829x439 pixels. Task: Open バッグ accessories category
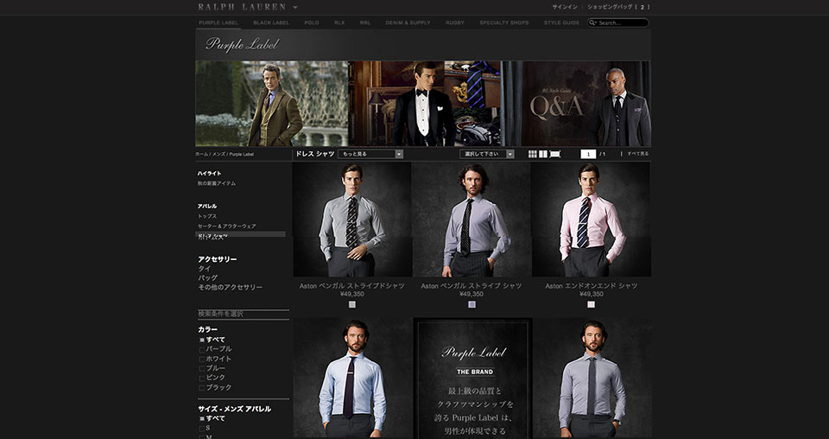point(208,277)
